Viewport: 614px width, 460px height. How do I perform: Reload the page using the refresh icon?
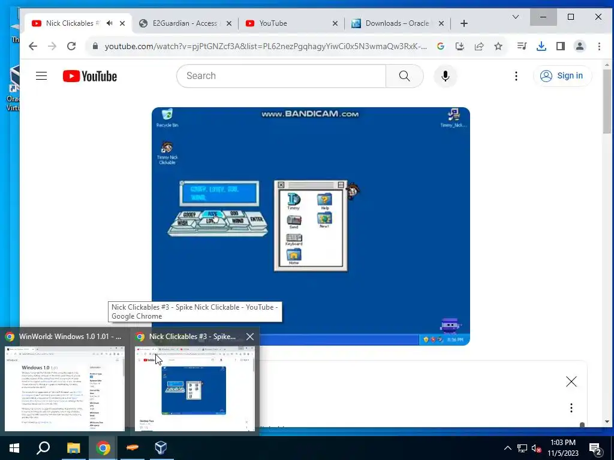[71, 46]
